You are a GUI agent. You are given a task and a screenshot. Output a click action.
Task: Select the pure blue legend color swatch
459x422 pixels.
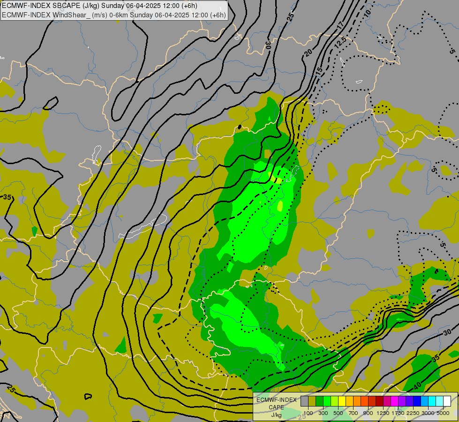click(417, 401)
